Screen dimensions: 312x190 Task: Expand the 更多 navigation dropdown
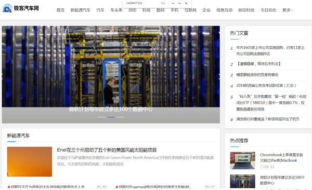(288, 10)
